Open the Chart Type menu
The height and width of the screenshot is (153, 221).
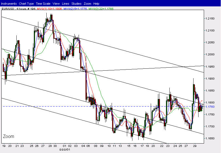(x=26, y=4)
